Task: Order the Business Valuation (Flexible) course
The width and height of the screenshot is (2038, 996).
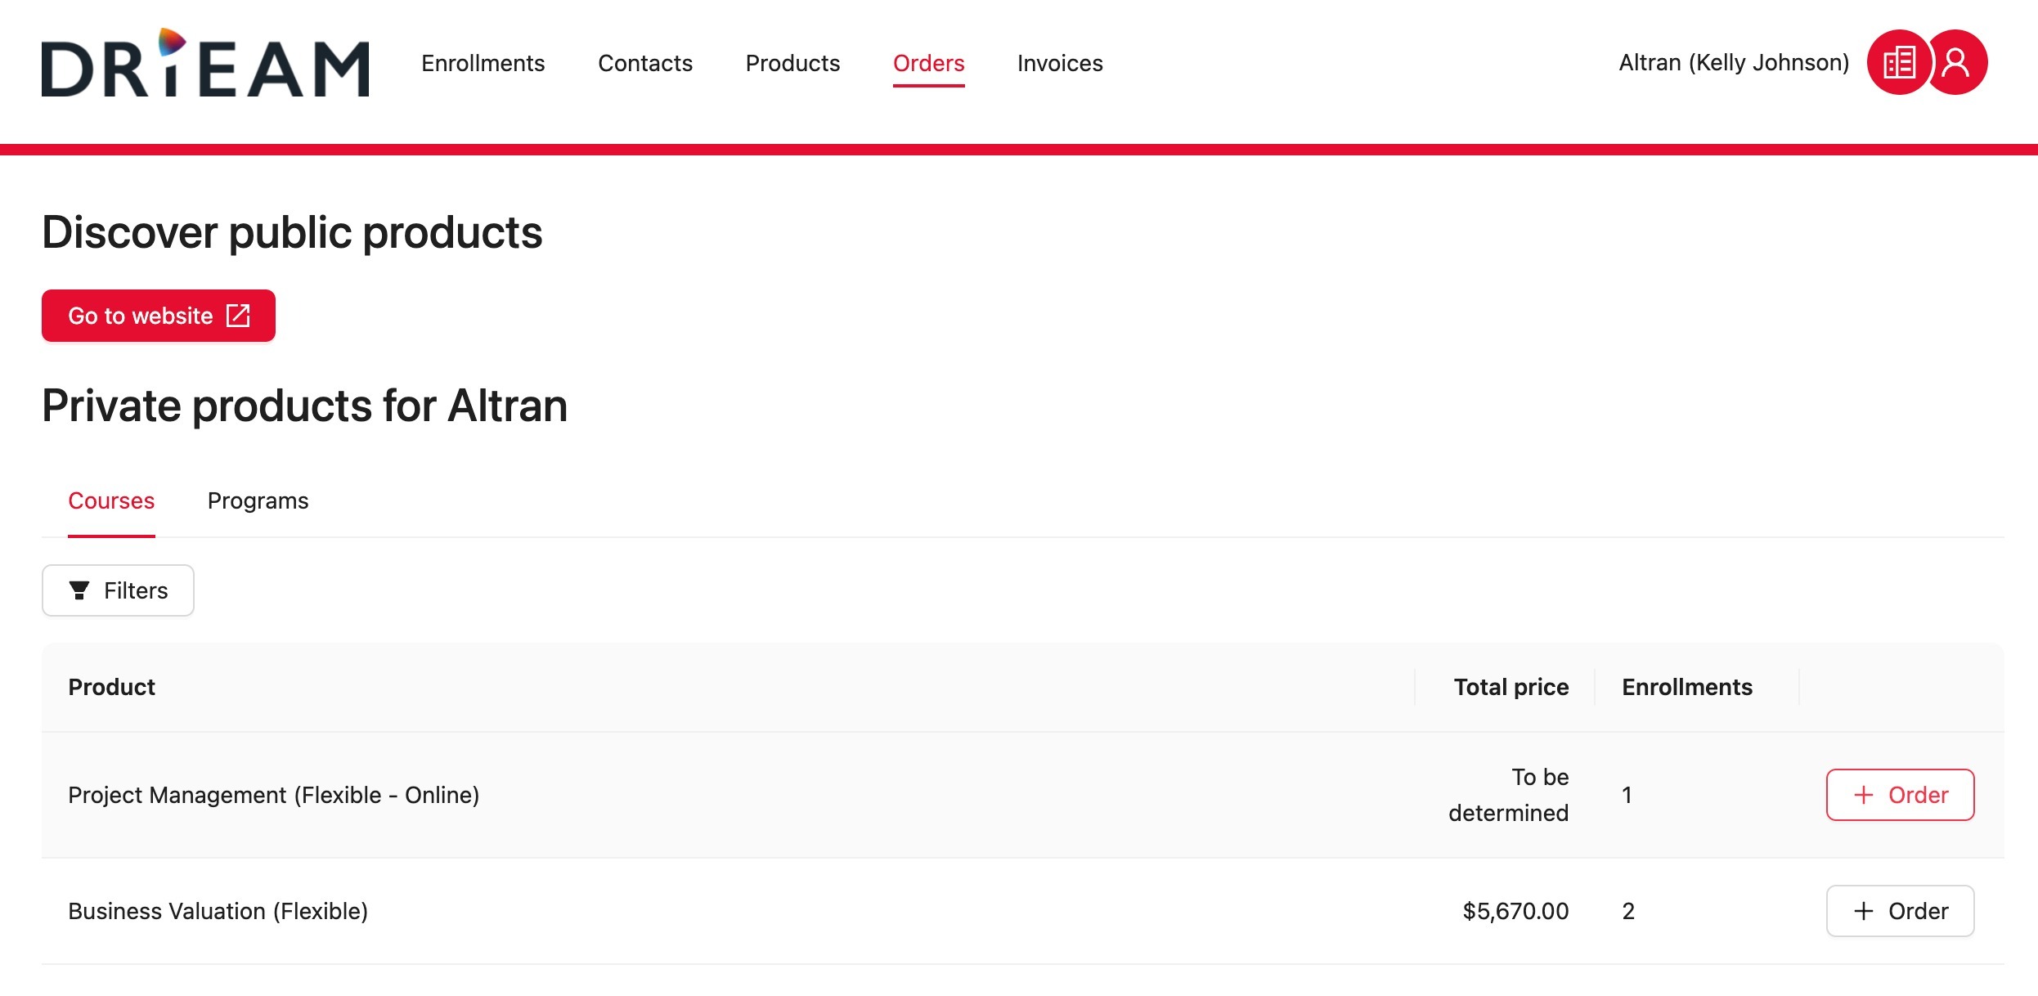Action: tap(1900, 911)
